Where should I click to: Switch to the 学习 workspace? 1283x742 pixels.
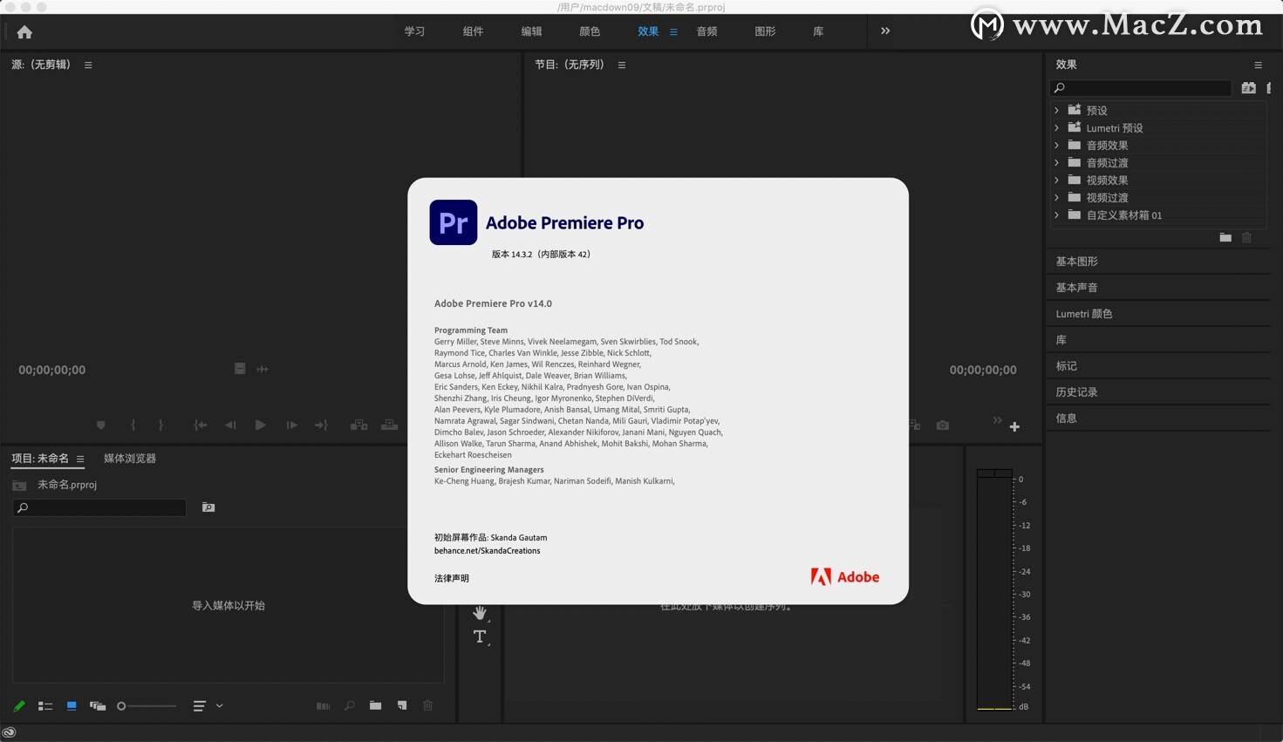point(414,31)
